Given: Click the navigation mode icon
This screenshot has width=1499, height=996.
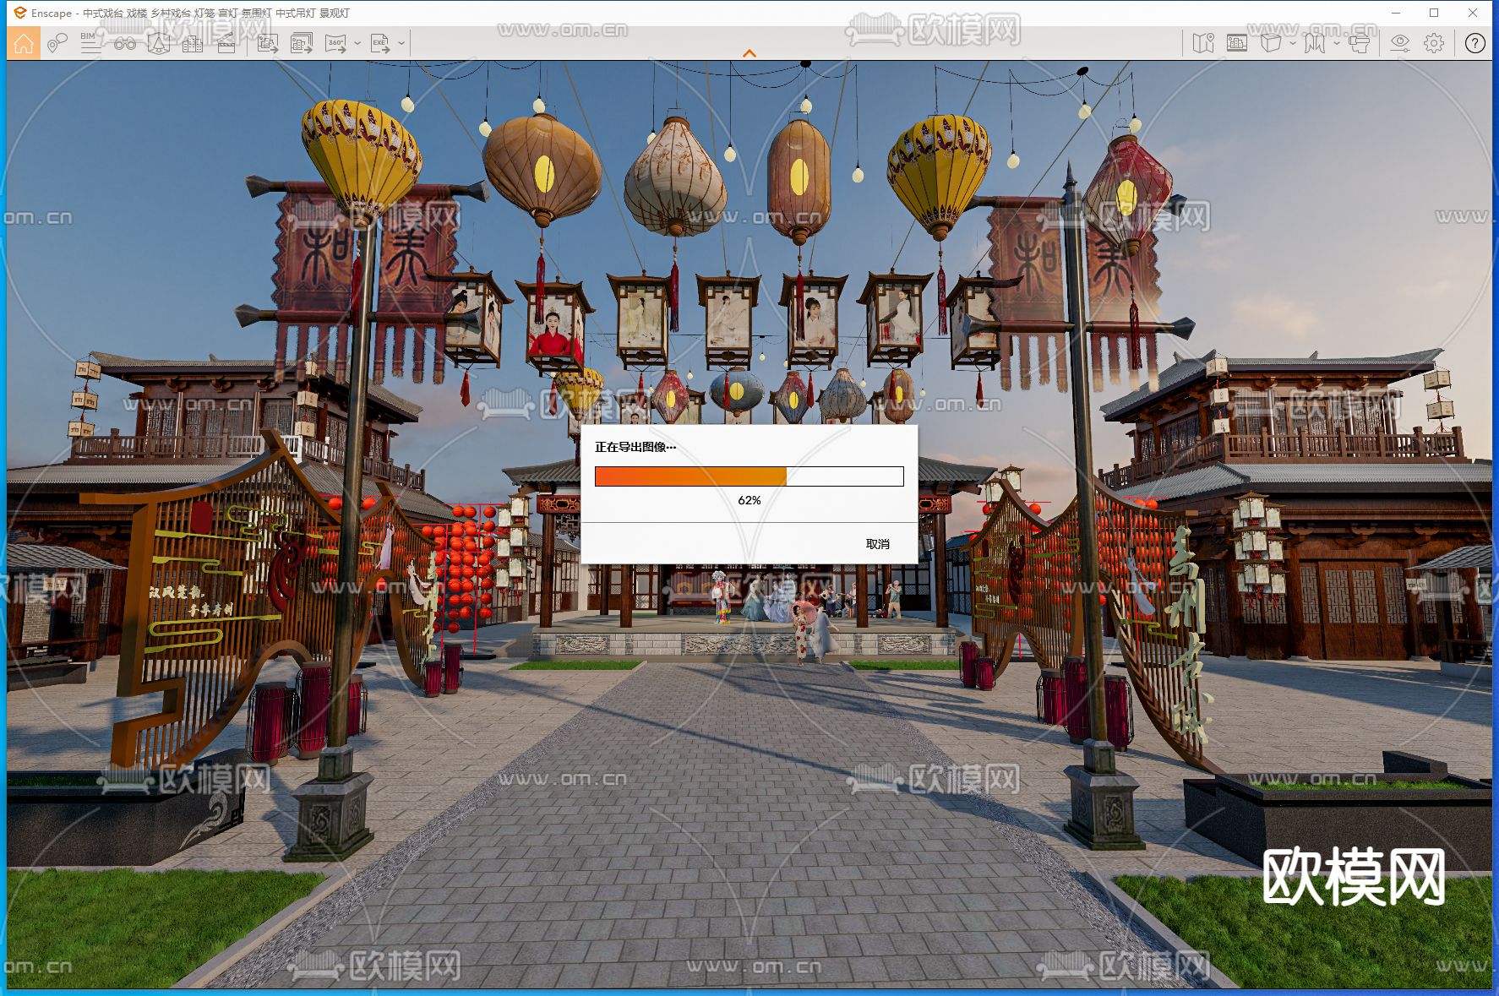Looking at the screenshot, I should point(1315,43).
